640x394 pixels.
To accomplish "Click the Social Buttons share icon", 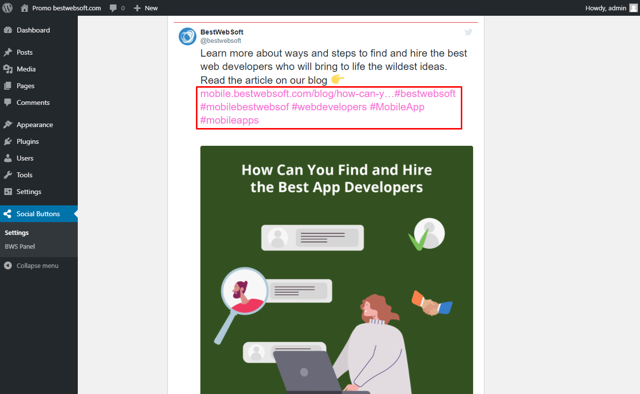I will point(7,214).
